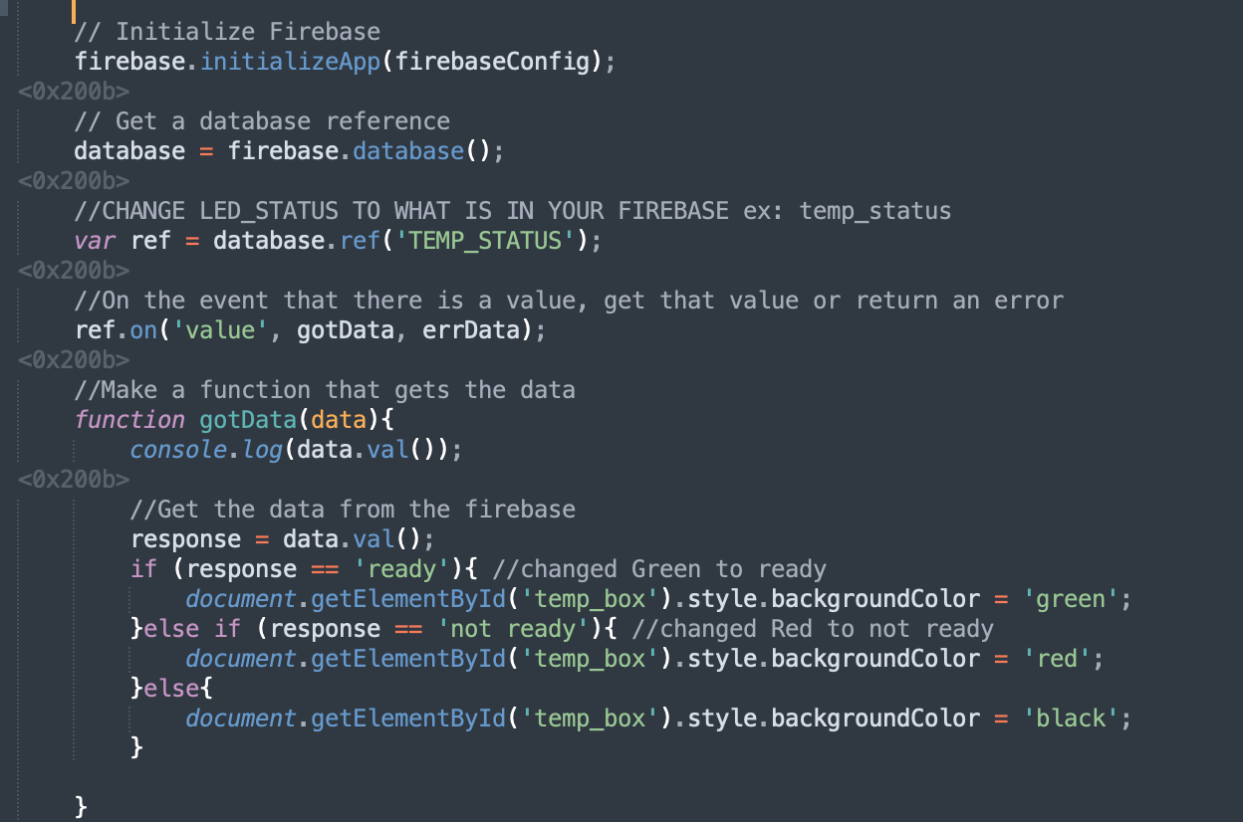This screenshot has height=822, width=1243.
Task: Click the 'not ready' string literal
Action: coord(513,629)
